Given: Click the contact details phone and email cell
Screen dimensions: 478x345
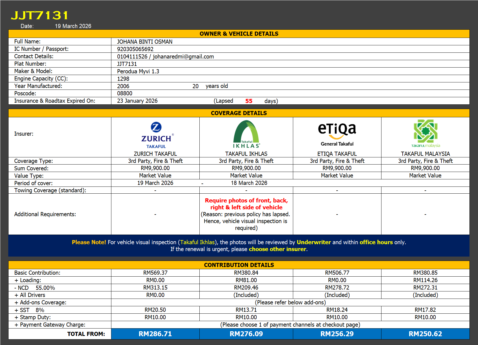Looking at the screenshot, I should click(x=165, y=57).
